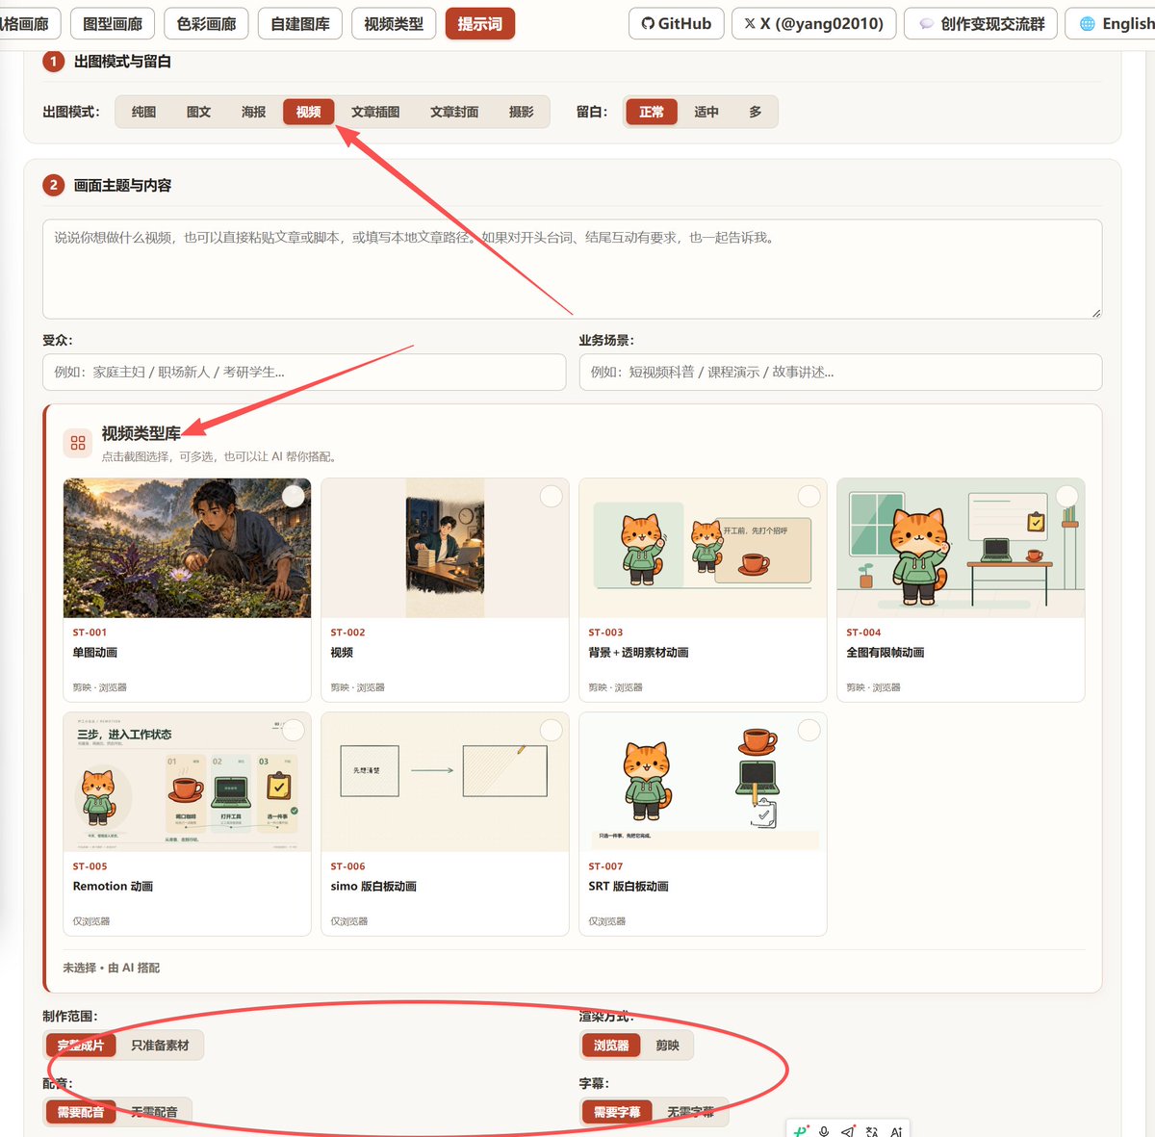Viewport: 1155px width, 1137px height.
Task: Click the 出图模式与留白 section heading
Action: point(122,61)
